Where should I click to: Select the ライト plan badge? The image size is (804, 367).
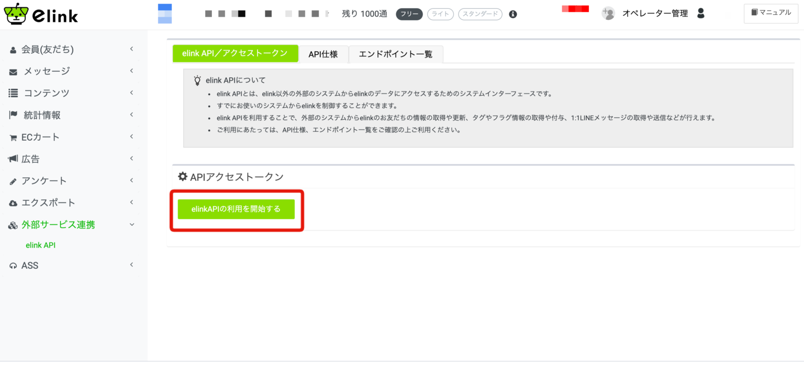tap(440, 14)
